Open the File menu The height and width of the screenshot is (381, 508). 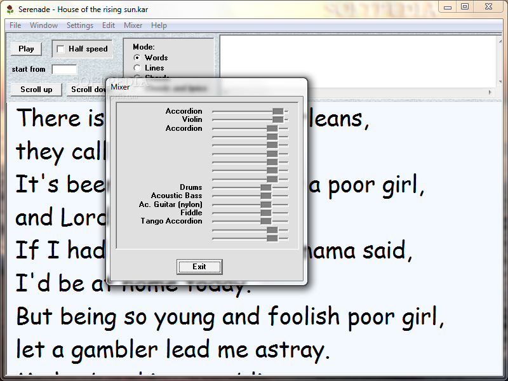point(15,25)
